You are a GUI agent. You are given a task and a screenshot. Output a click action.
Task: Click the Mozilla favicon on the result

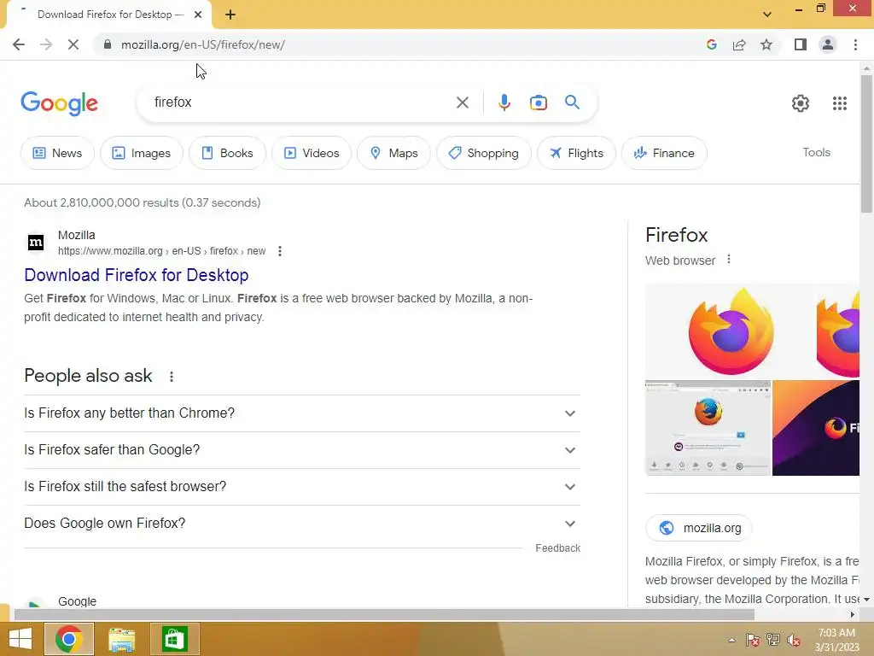point(36,243)
